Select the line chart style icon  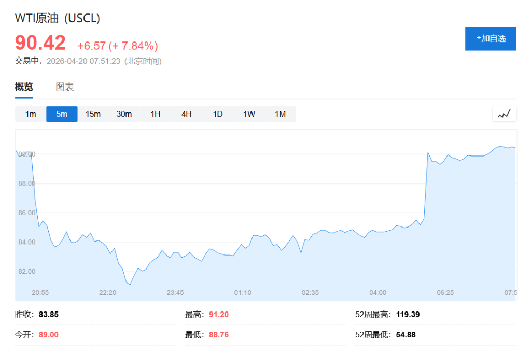point(504,114)
